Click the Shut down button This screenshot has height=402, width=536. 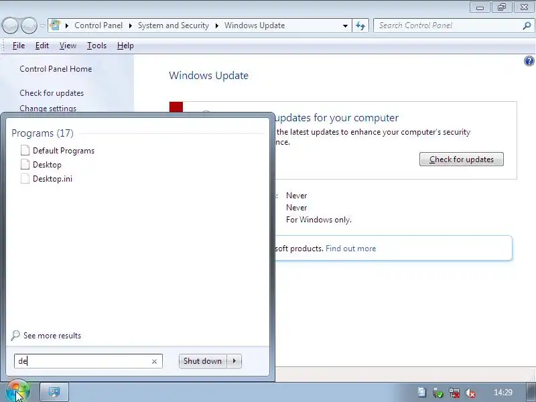[x=202, y=361]
